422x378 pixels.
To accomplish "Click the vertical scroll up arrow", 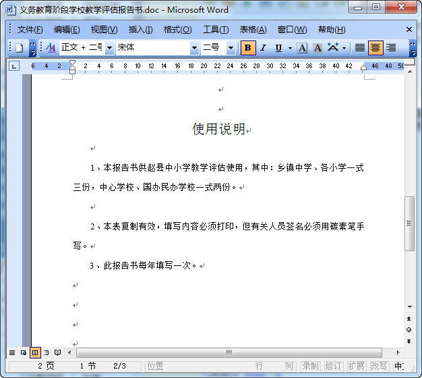I will tap(410, 72).
